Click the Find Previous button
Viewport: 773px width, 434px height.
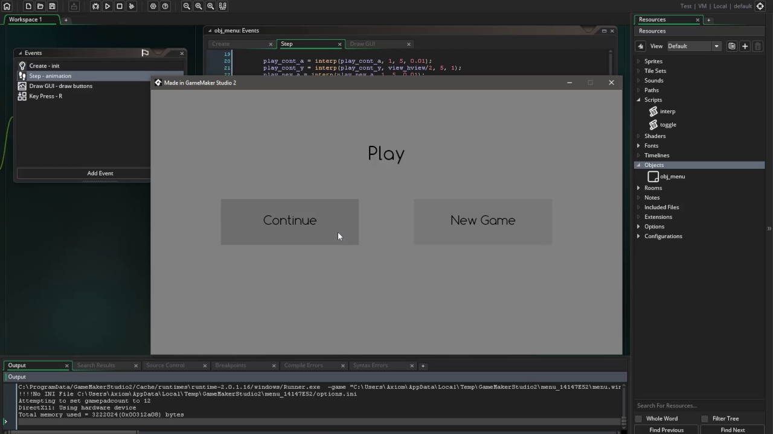(x=667, y=430)
